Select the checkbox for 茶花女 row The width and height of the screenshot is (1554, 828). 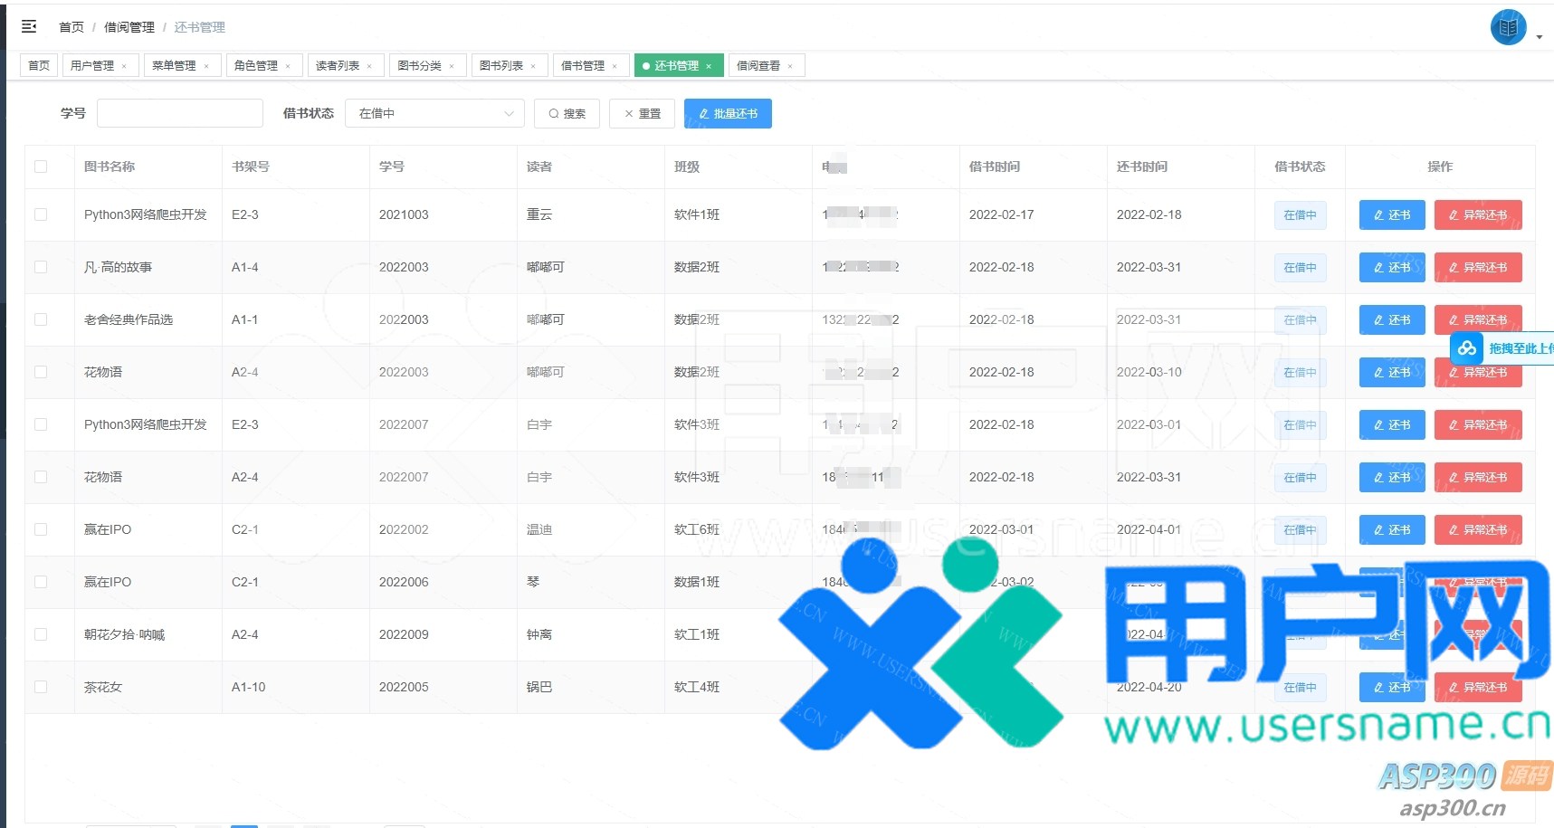(x=41, y=687)
